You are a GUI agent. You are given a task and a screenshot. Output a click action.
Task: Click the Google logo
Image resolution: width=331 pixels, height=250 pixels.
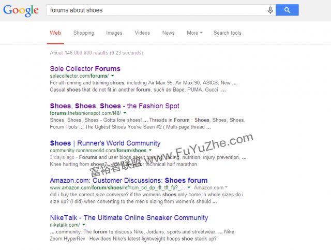(21, 10)
